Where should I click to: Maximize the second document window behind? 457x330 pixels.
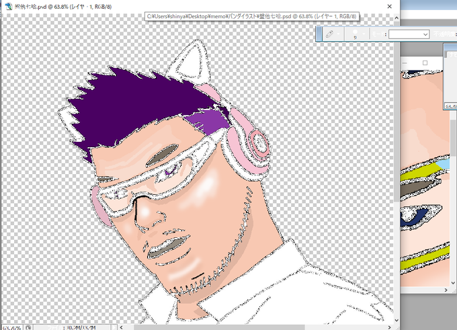coord(425,63)
